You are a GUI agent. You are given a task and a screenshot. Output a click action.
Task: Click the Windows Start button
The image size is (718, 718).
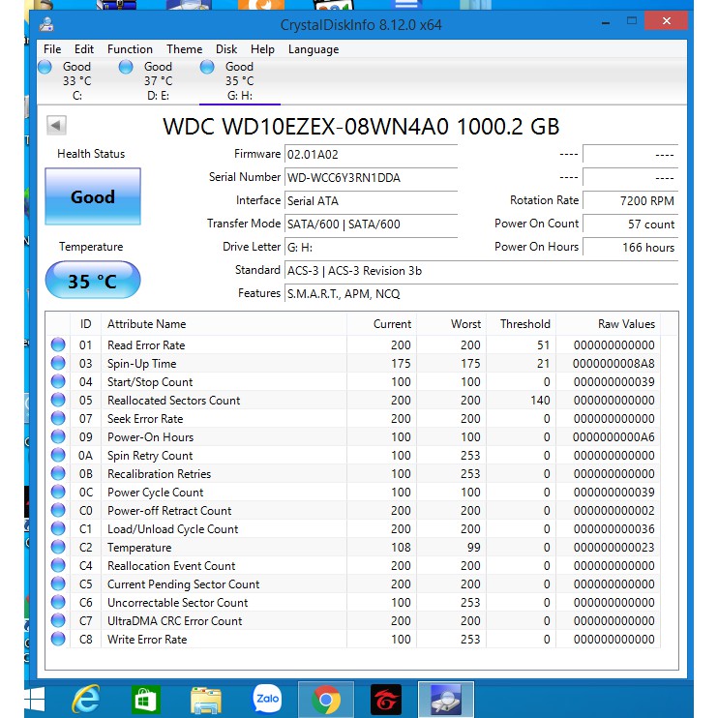click(35, 700)
